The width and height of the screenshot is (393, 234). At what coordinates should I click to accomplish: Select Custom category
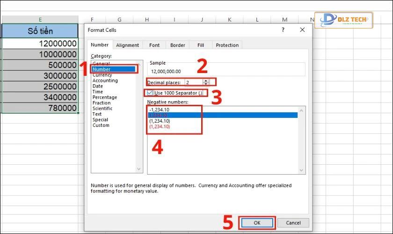coord(101,125)
